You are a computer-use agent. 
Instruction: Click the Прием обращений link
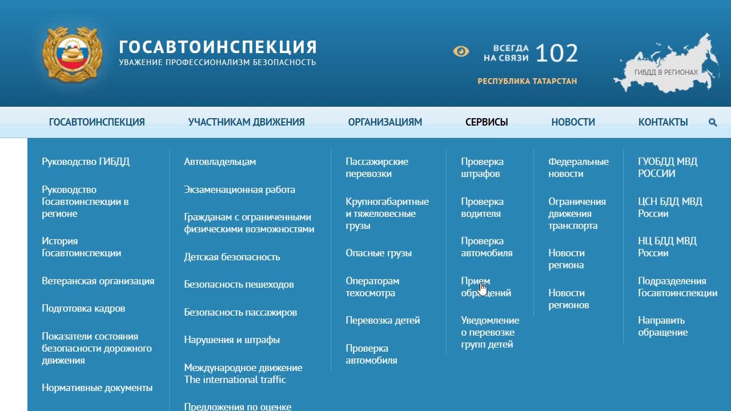(486, 286)
